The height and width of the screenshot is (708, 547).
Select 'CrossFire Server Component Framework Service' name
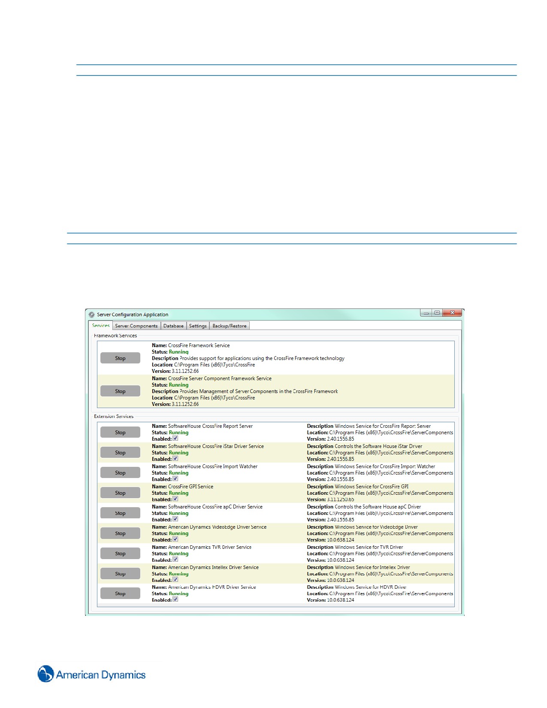tap(220, 378)
